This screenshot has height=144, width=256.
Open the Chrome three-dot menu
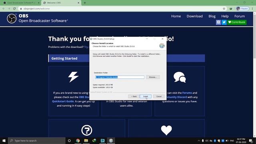[252, 8]
